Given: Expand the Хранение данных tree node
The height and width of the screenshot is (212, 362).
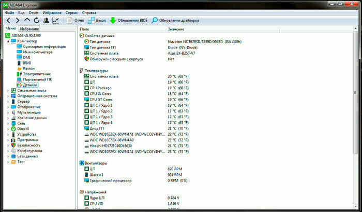Looking at the screenshot, I should tap(8, 118).
